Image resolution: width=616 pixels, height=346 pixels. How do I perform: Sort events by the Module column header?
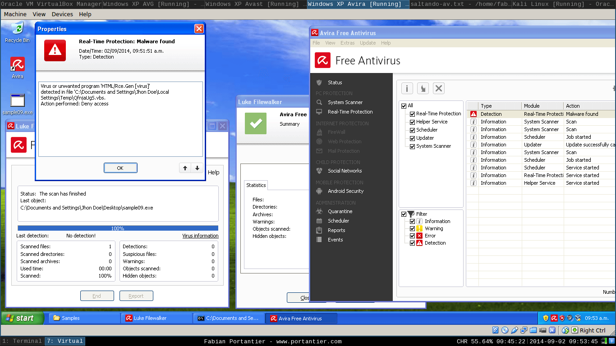pyautogui.click(x=543, y=106)
